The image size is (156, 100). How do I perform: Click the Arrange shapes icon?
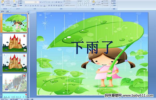(94, 3)
